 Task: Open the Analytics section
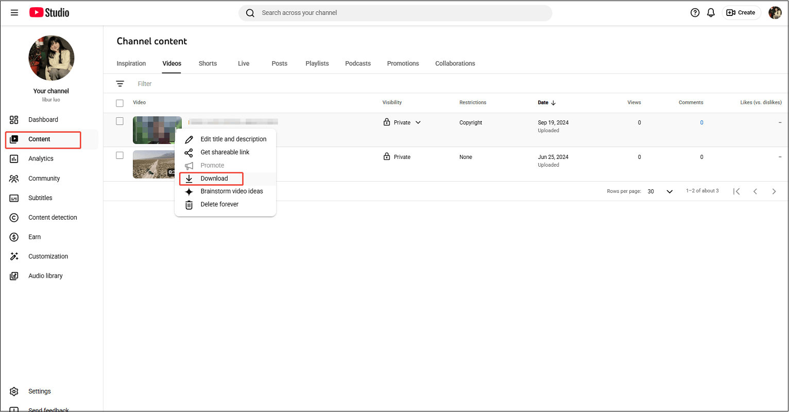pyautogui.click(x=41, y=158)
